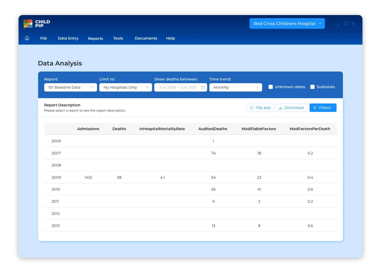Click the calendar icon in date range field

click(203, 87)
